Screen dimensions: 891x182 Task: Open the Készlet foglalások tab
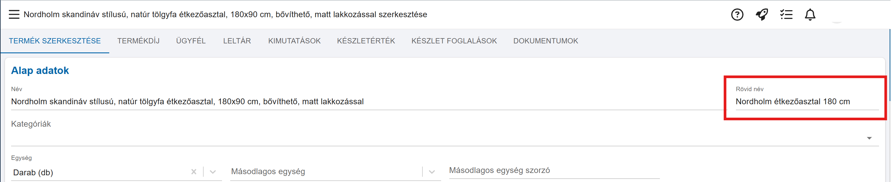click(454, 41)
